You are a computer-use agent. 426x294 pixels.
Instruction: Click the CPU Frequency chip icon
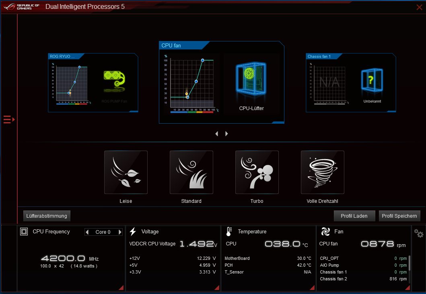(24, 231)
